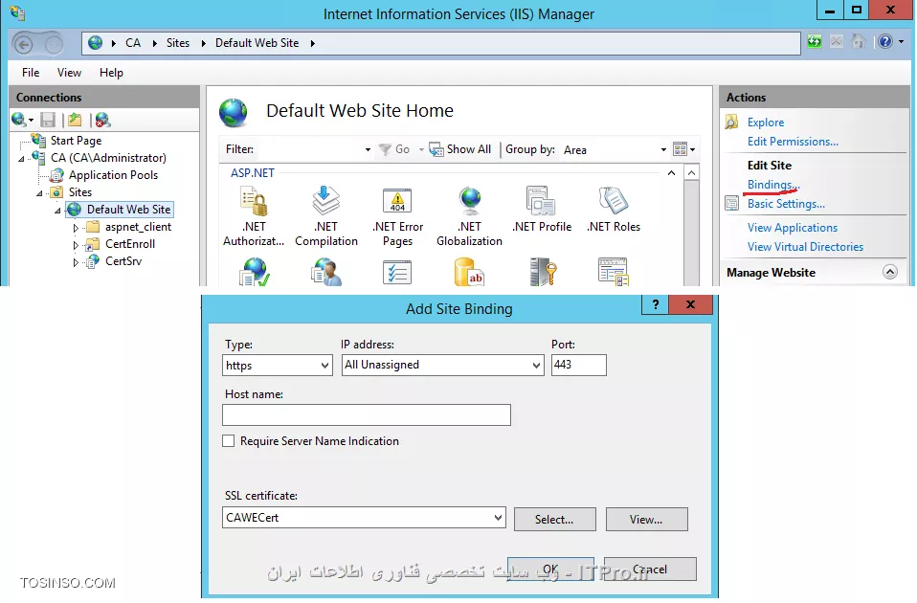Enable Require Server Name Indication checkbox
Viewport: 917px width, 603px height.
coord(228,441)
